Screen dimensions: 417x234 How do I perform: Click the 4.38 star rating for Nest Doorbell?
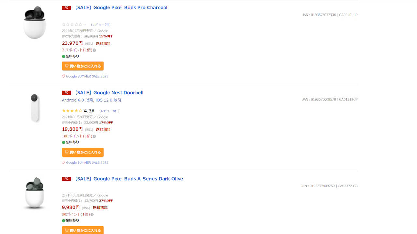72,111
